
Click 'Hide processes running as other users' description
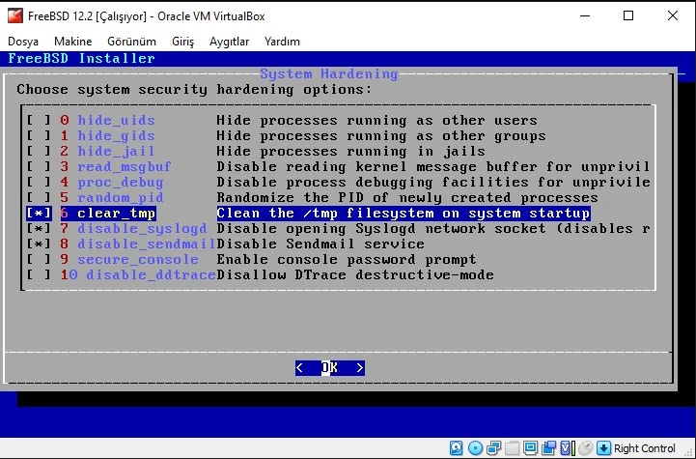pyautogui.click(x=376, y=120)
